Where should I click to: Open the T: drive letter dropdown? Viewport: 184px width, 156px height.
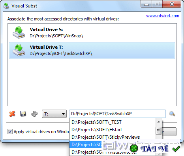(54, 114)
